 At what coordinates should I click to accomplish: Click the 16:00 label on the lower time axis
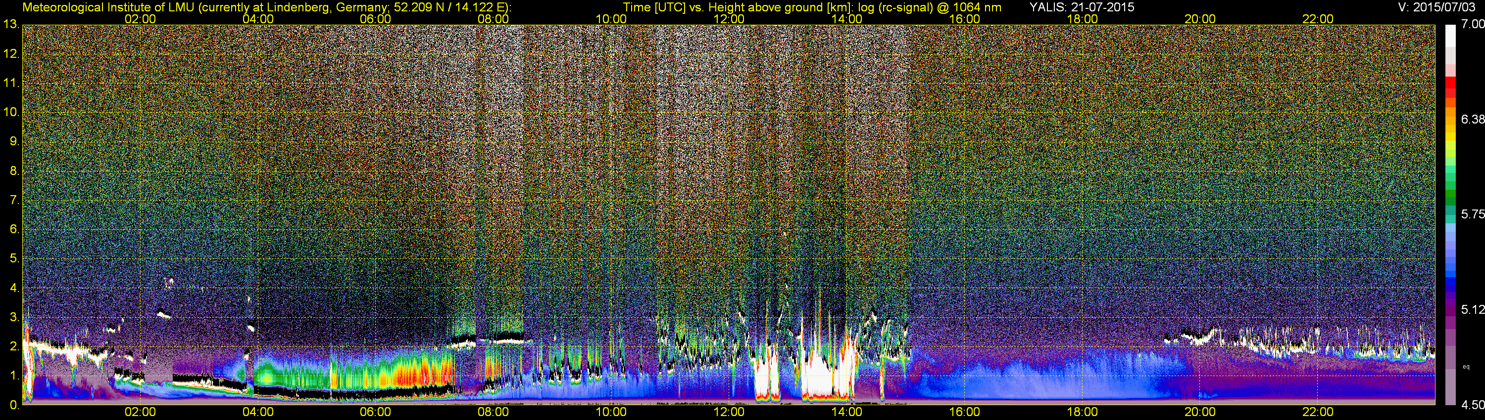[x=964, y=412]
